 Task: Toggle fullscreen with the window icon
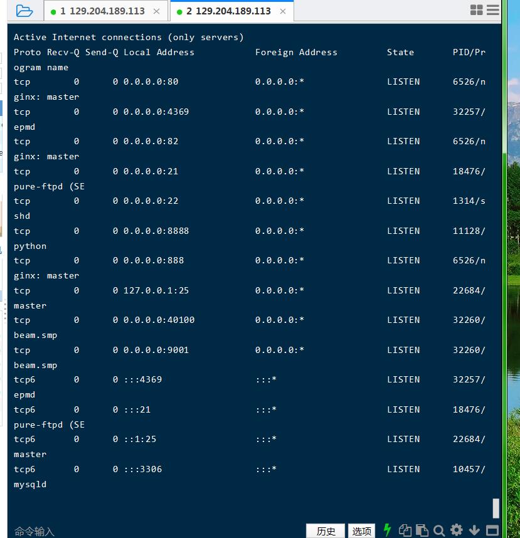click(492, 530)
